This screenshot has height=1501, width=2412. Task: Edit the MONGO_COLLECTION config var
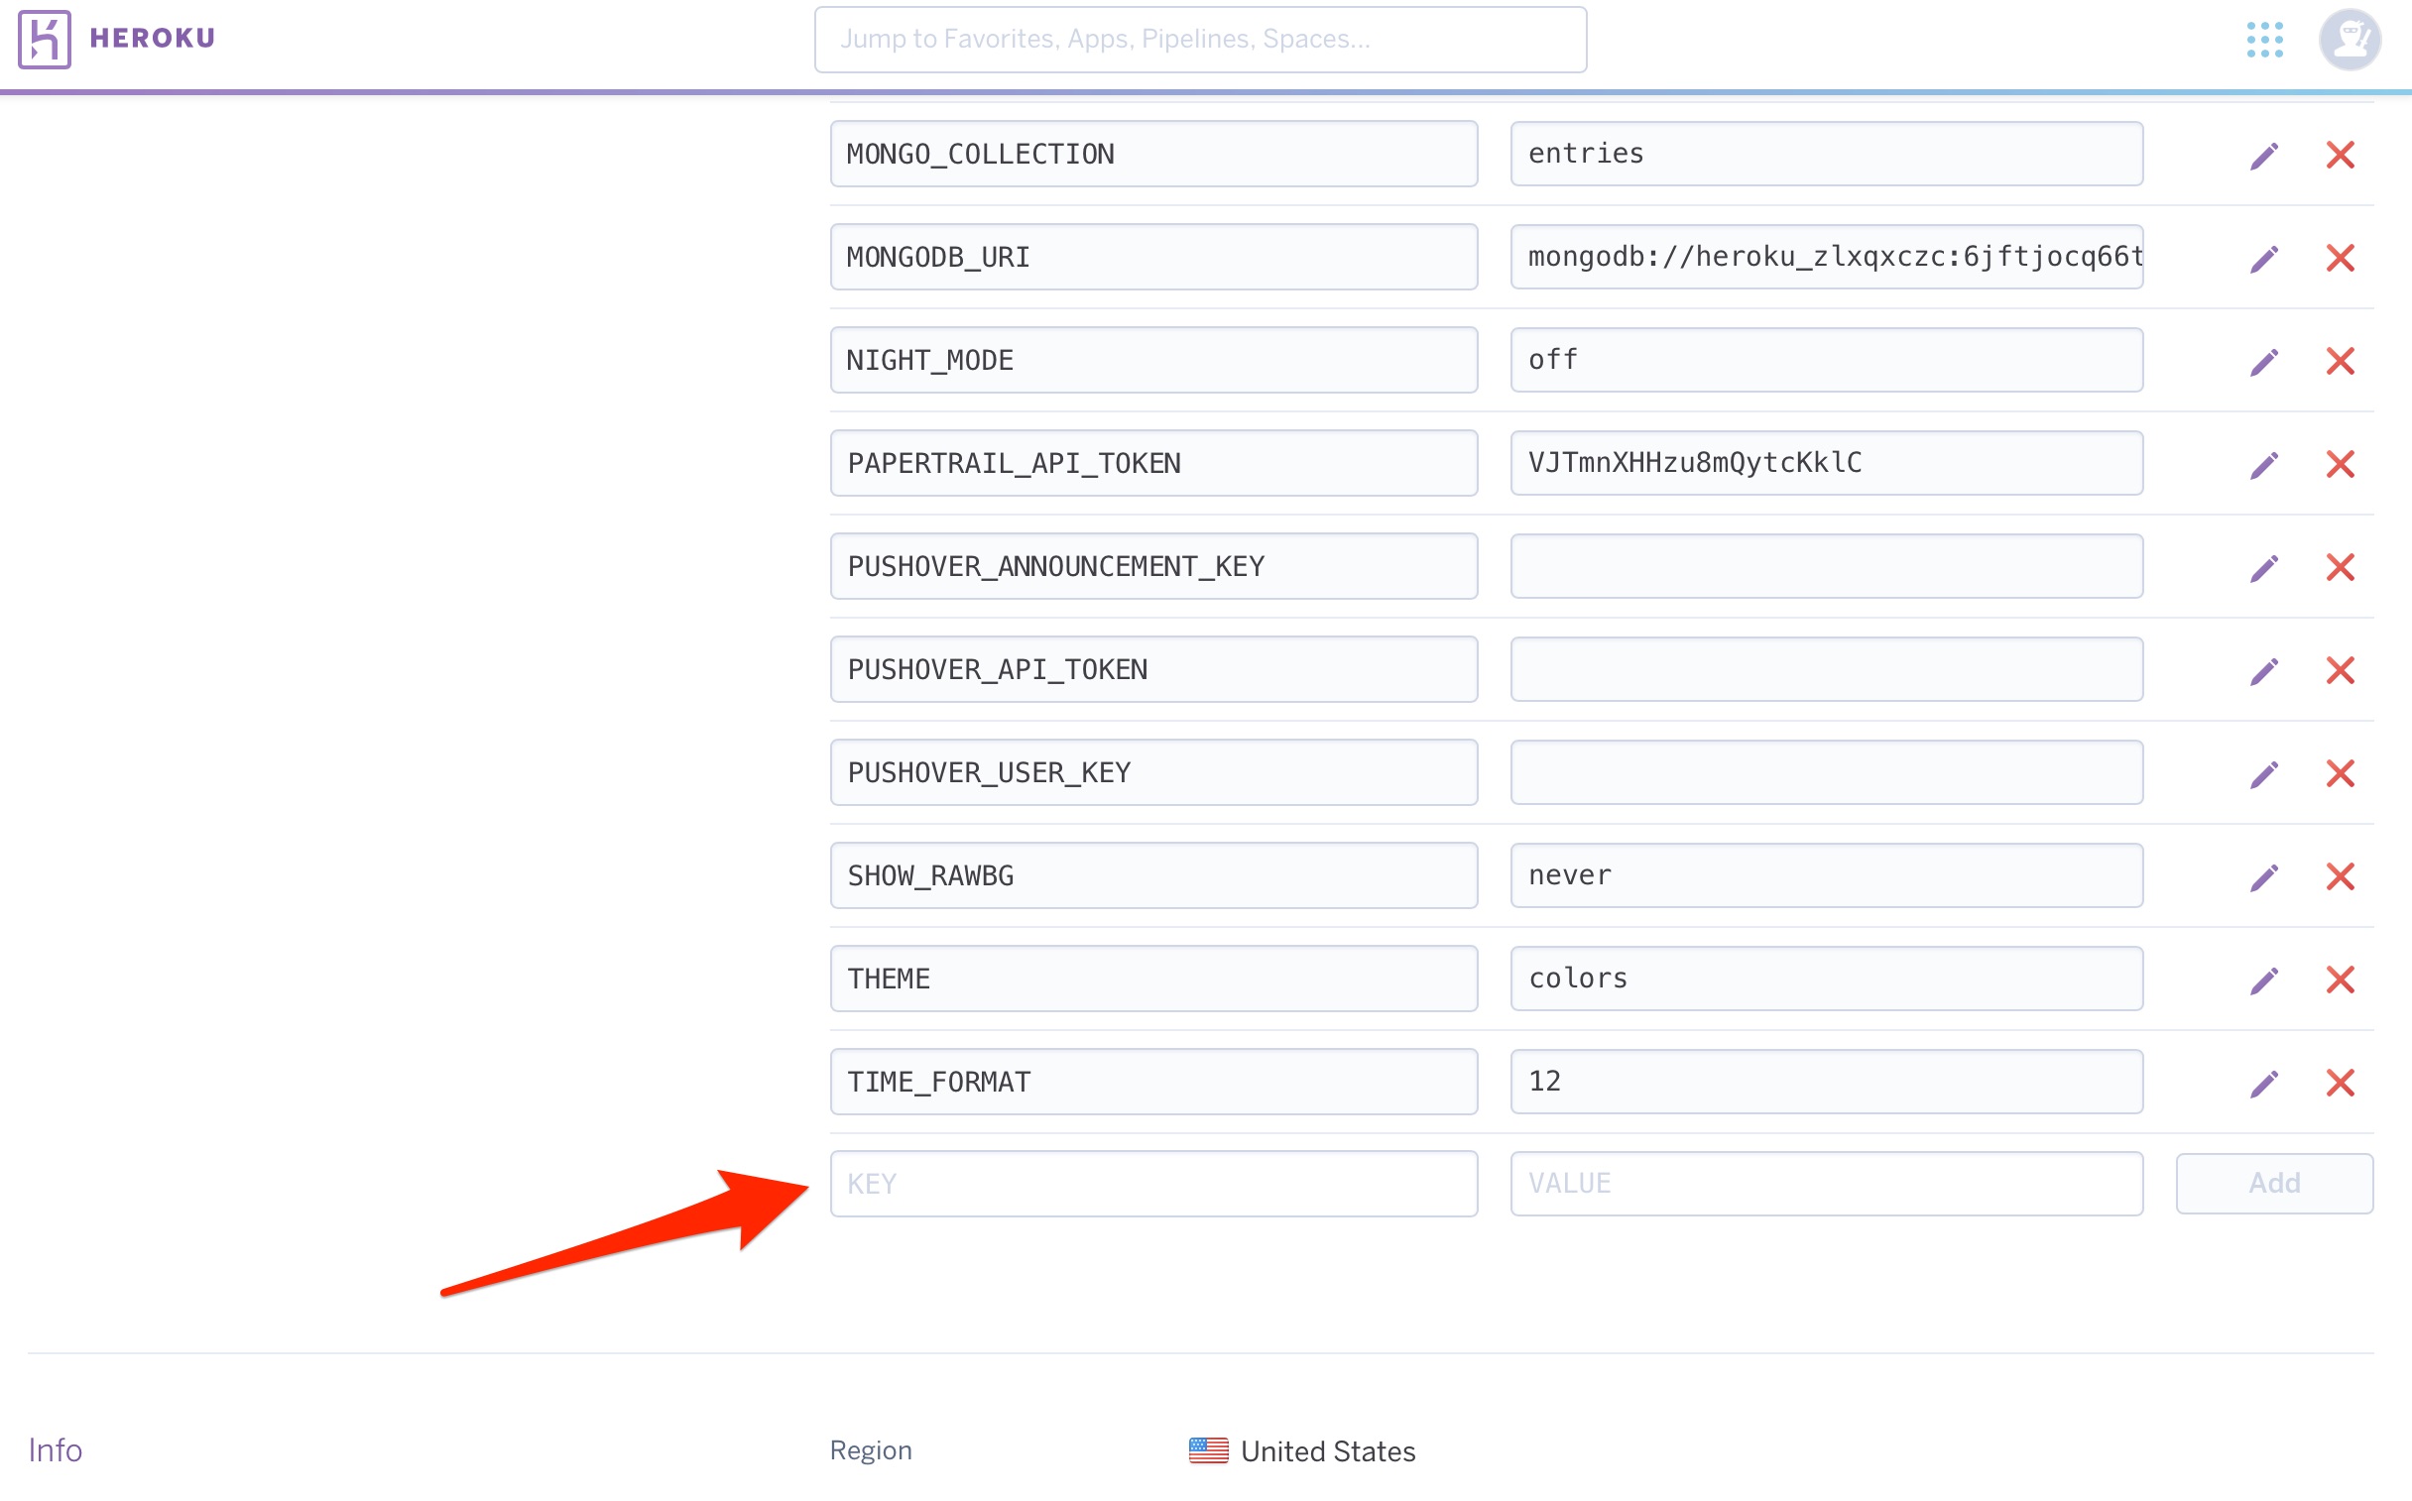click(x=2263, y=155)
